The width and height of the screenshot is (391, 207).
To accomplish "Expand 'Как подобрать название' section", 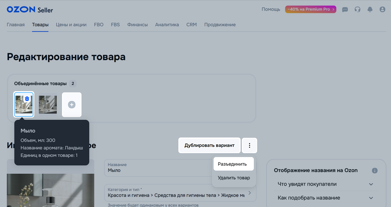I will tap(371, 198).
